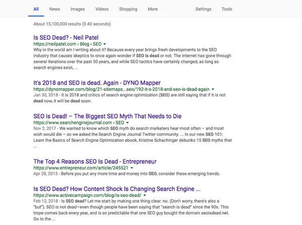Open the News results tab
Viewport: 302px width, 225px height.
tap(54, 9)
